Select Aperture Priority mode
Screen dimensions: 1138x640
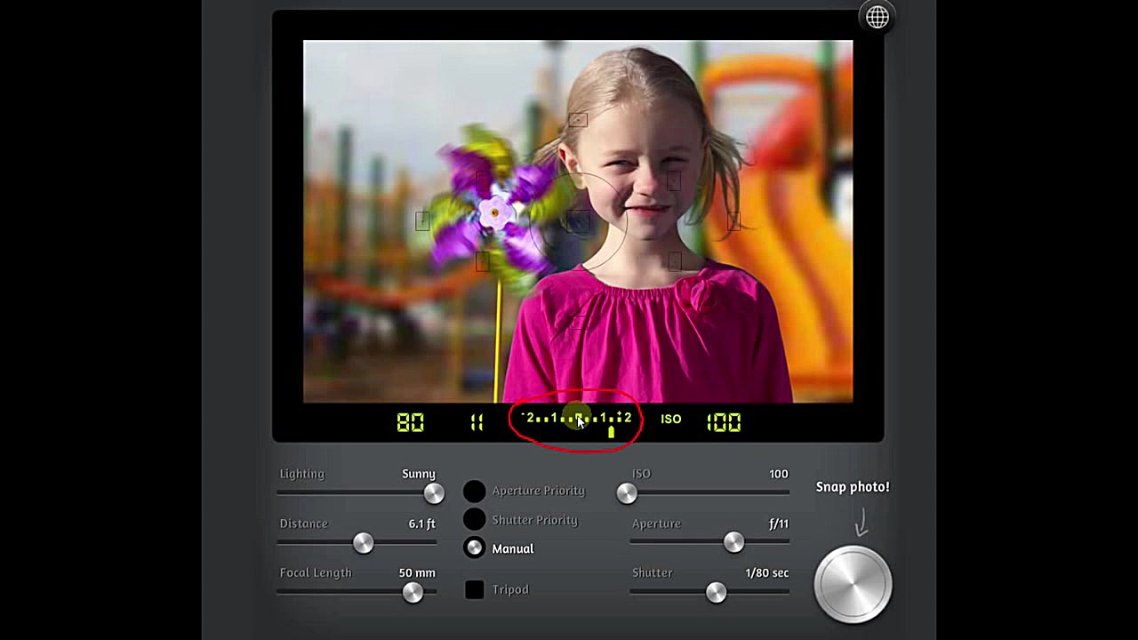(x=475, y=491)
